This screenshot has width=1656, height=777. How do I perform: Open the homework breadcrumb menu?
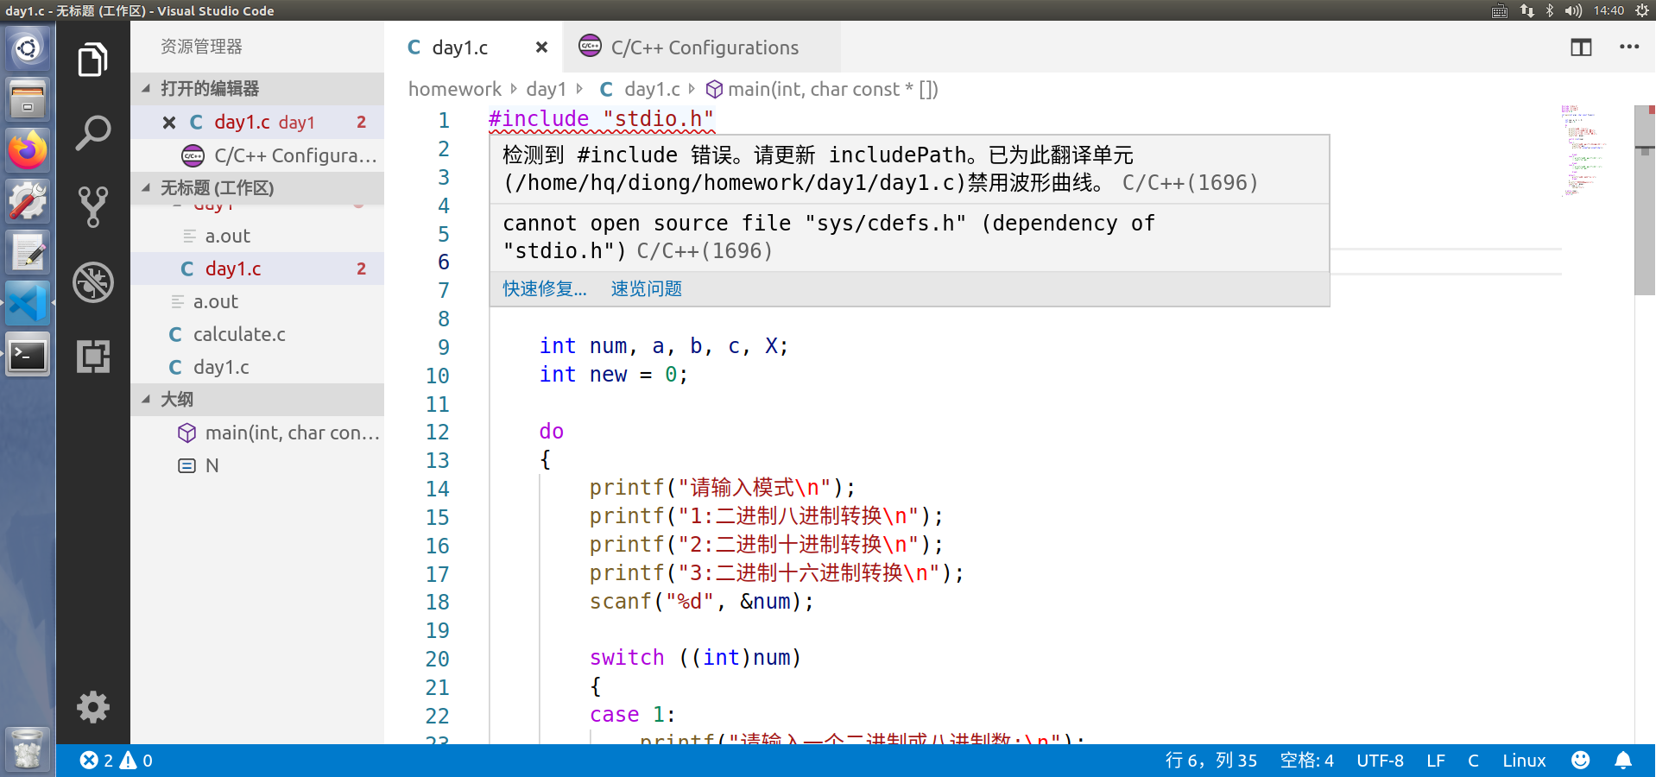pyautogui.click(x=455, y=88)
